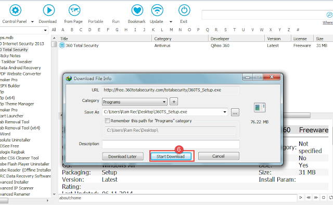Select SFX Builder in sidebar

tap(10, 86)
